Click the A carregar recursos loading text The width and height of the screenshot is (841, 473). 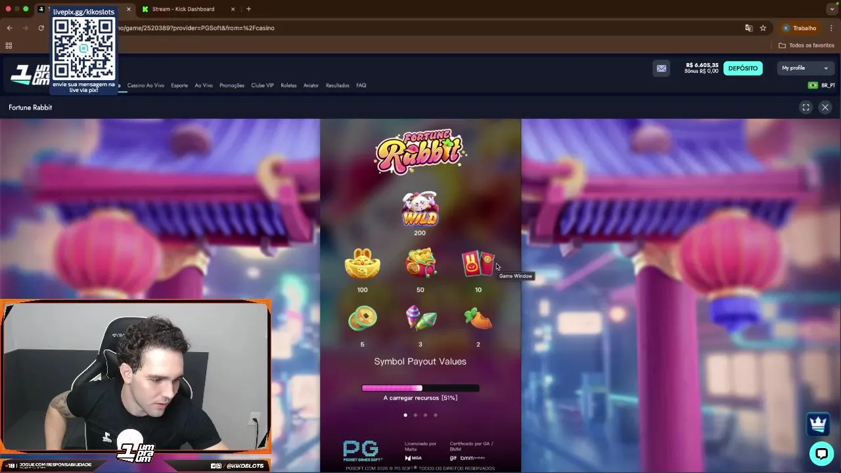pos(420,398)
